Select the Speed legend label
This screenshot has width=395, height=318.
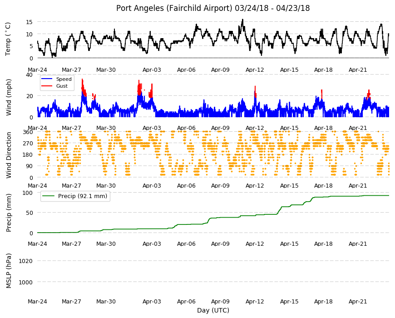coord(64,79)
